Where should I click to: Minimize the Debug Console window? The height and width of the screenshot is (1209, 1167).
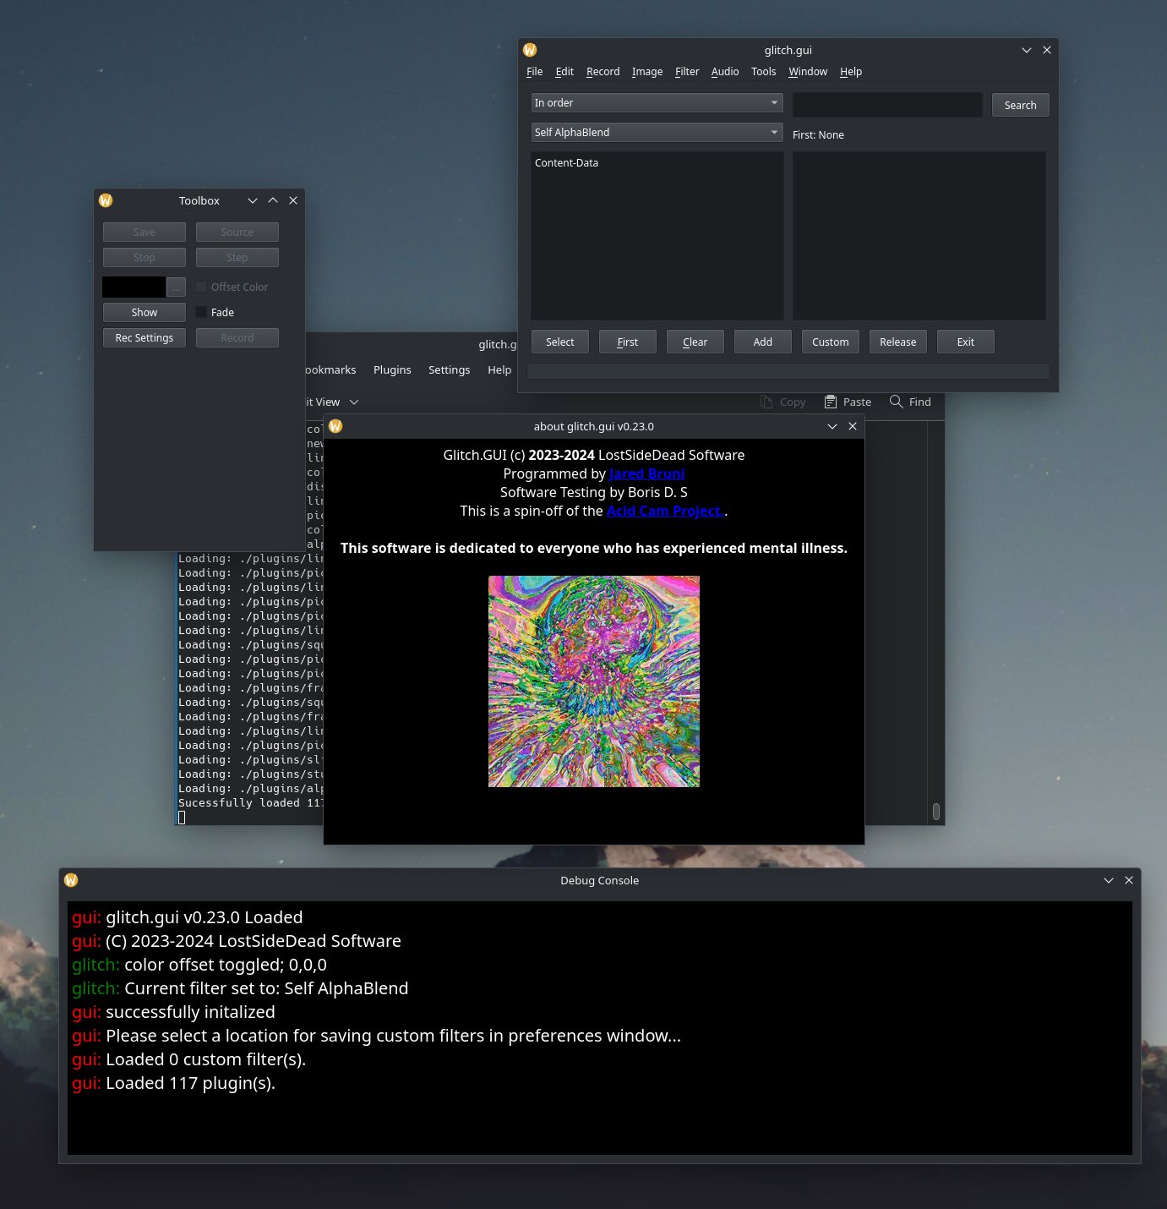click(x=1109, y=880)
